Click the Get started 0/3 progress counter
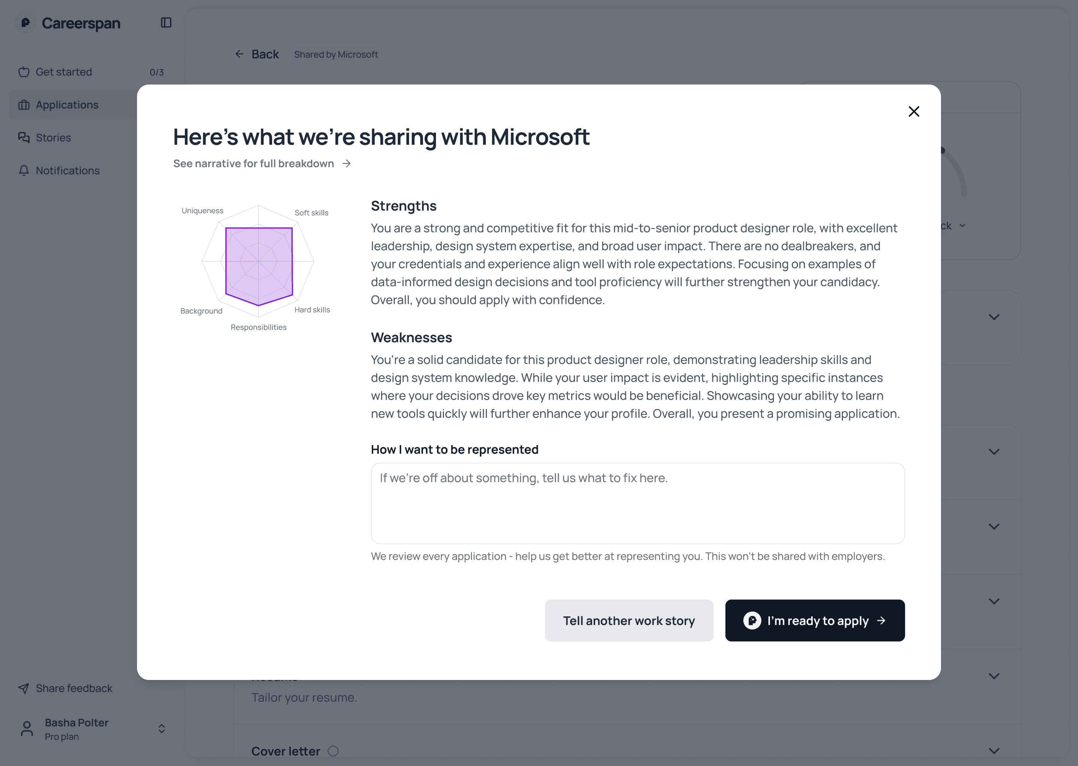The height and width of the screenshot is (766, 1078). pyautogui.click(x=157, y=73)
